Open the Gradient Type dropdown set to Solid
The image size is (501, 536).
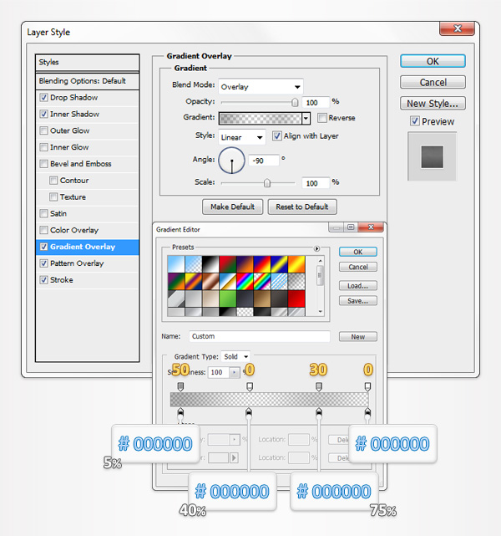click(235, 356)
